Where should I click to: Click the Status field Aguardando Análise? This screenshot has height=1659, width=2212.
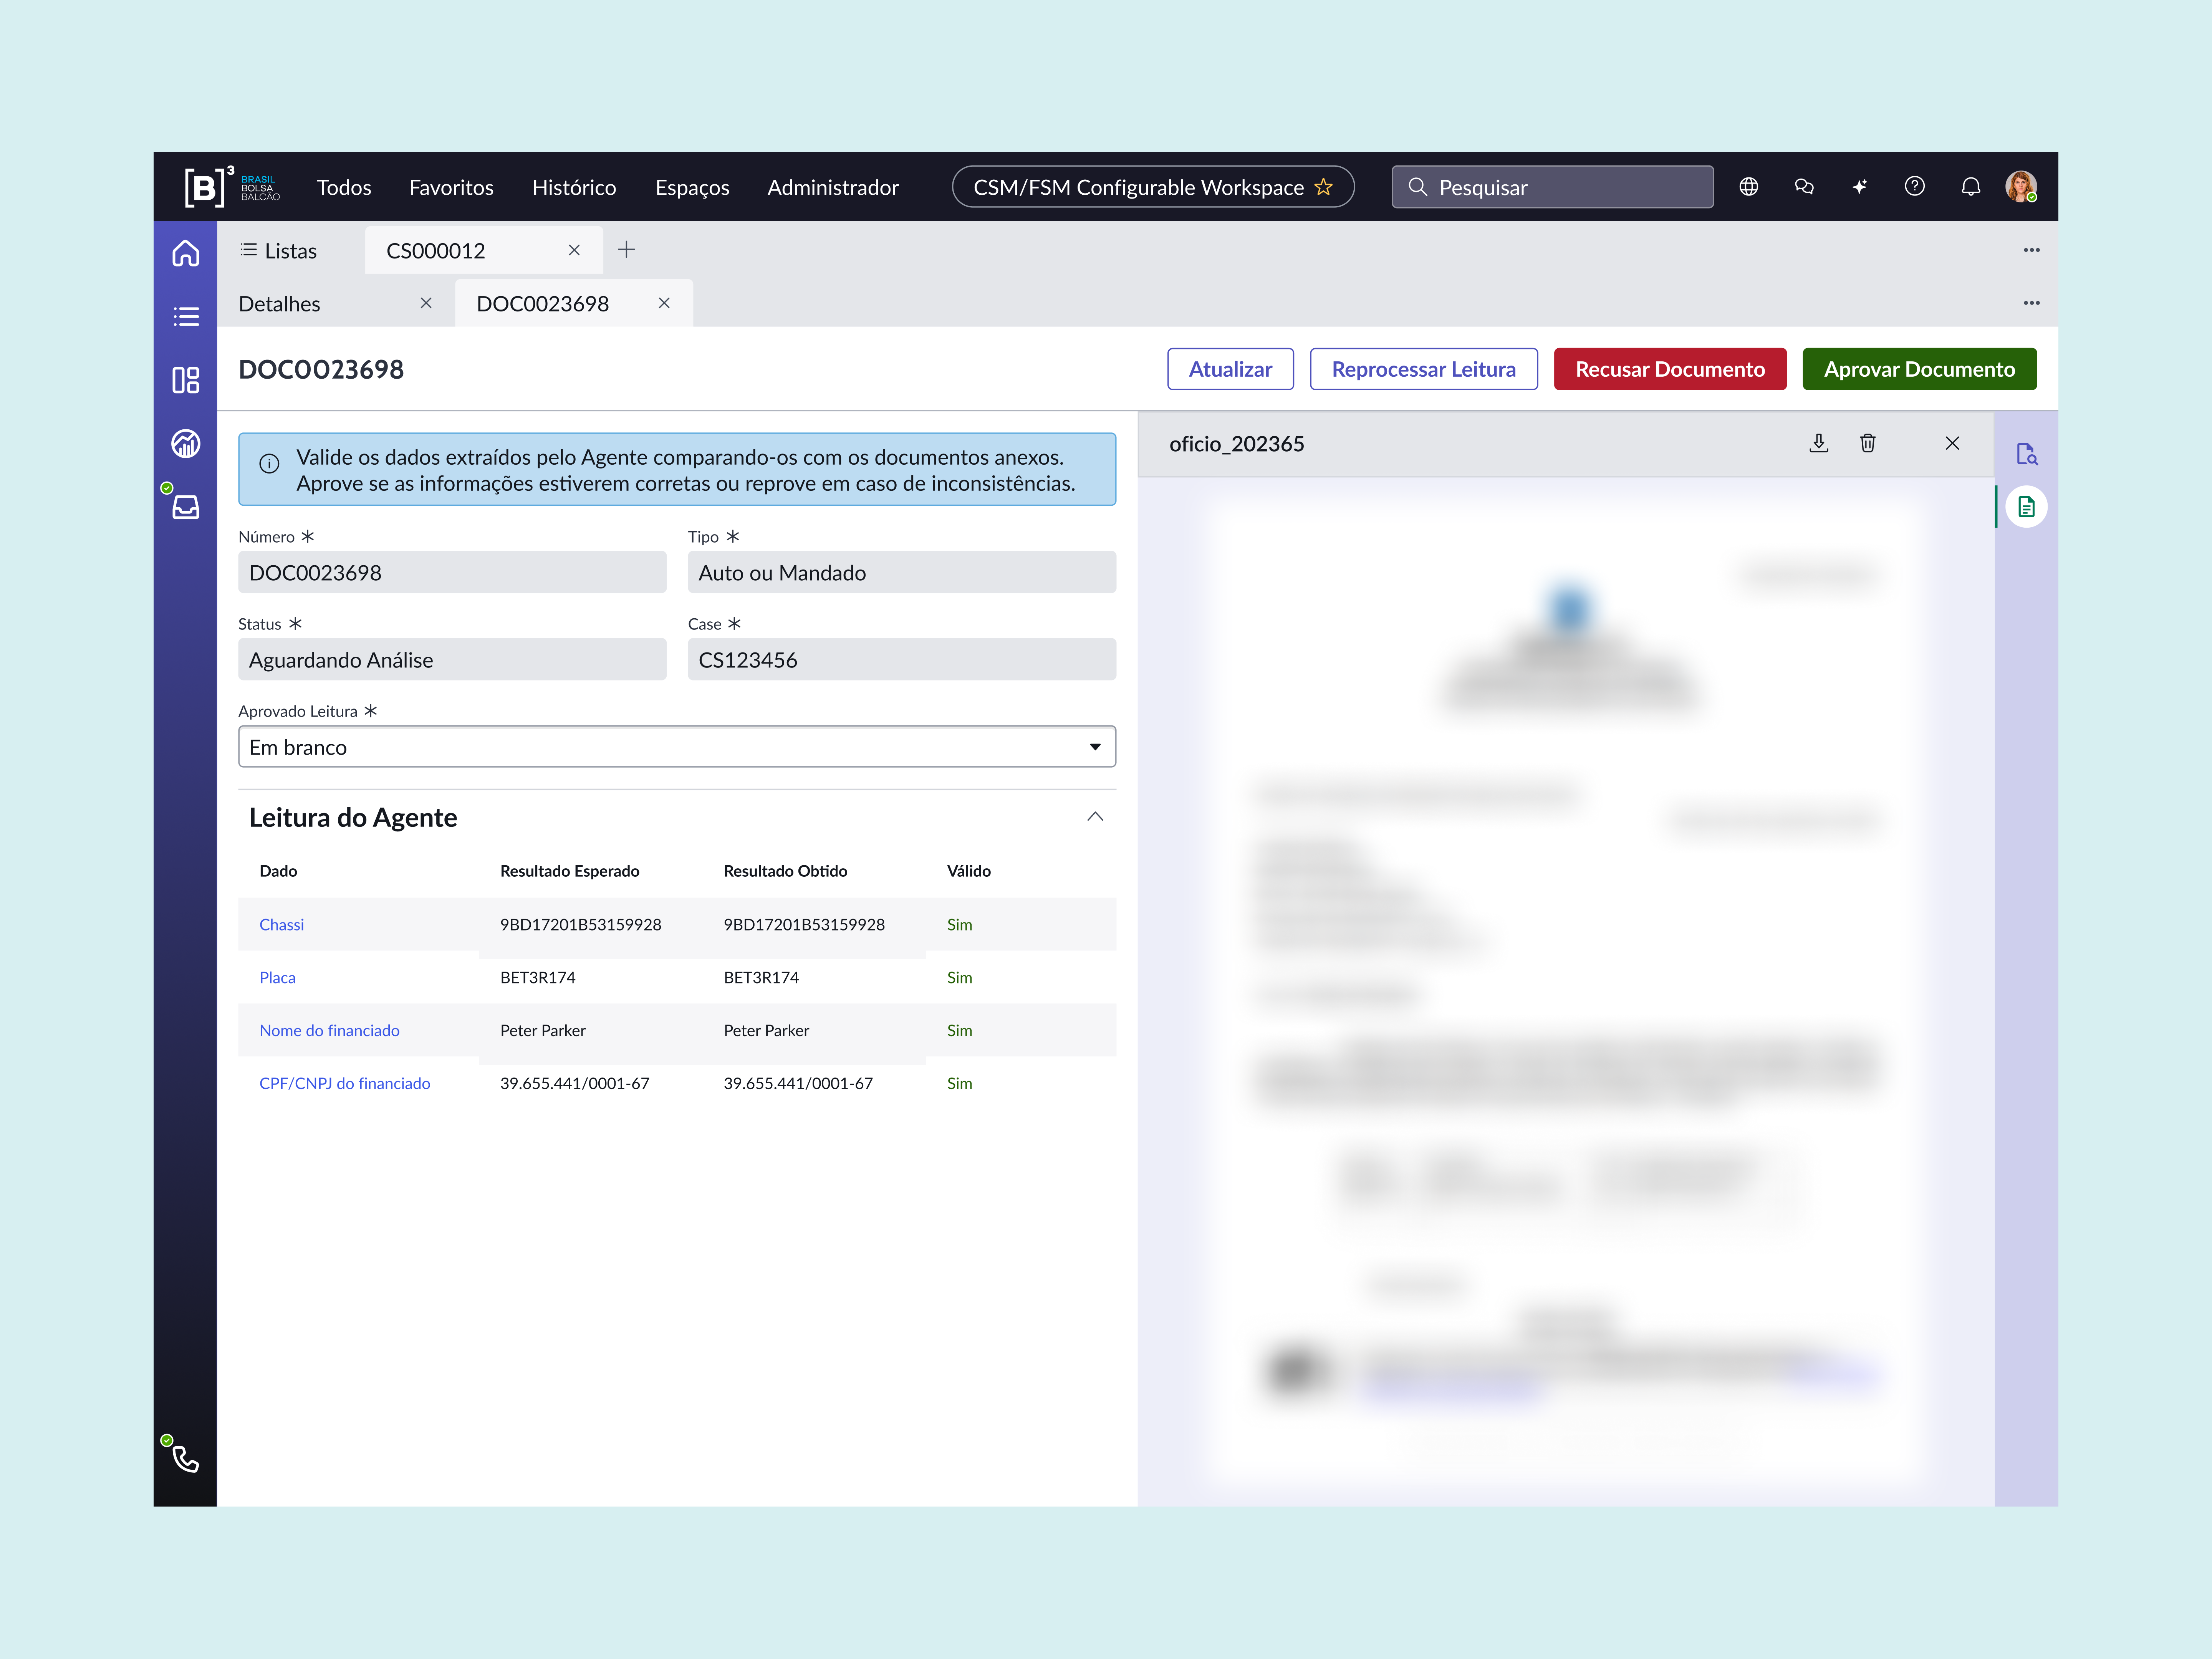tap(452, 659)
